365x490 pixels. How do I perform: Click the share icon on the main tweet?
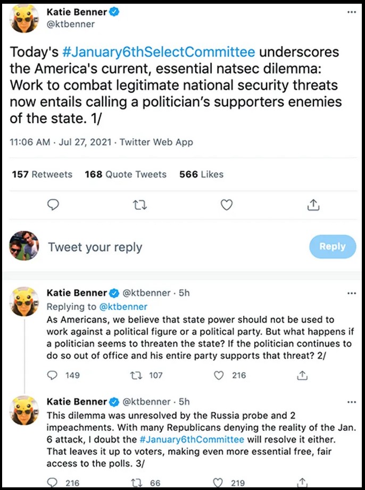click(314, 205)
